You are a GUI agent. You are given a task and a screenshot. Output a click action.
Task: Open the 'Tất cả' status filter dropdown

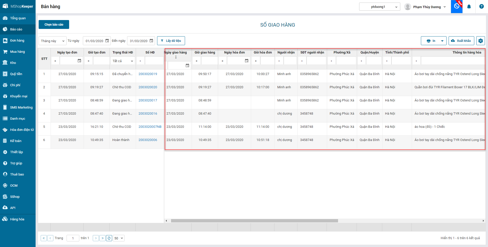coord(123,61)
